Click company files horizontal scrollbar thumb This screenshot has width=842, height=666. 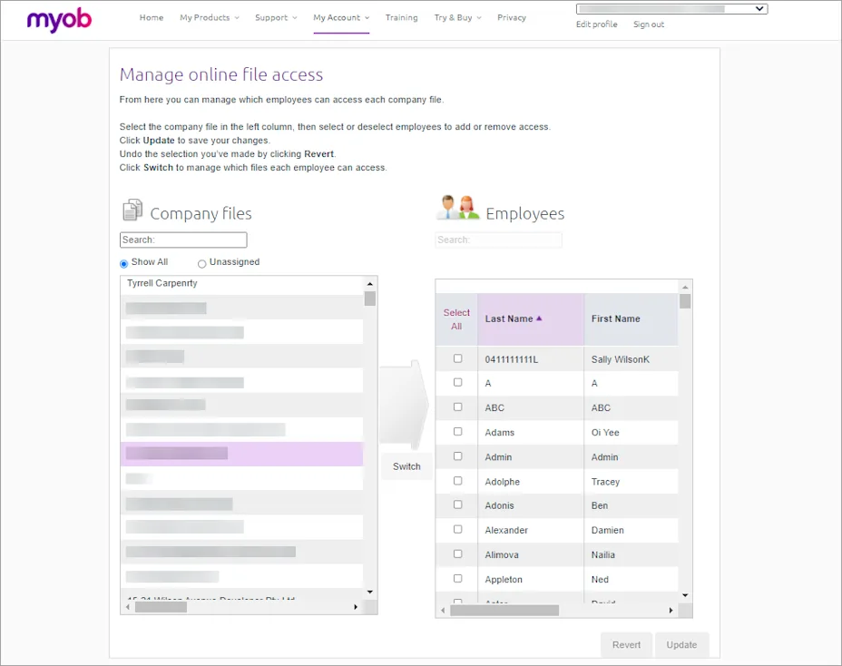click(161, 607)
